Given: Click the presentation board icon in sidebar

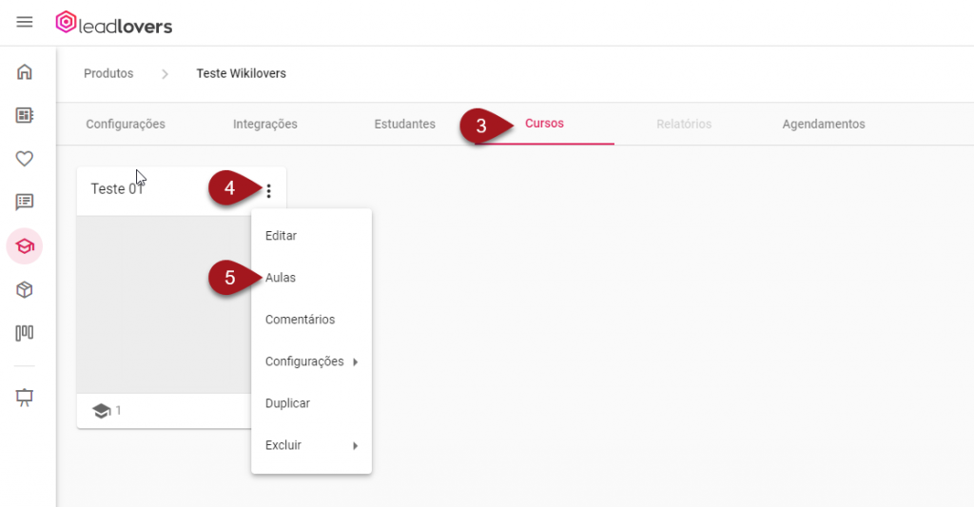Looking at the screenshot, I should tap(25, 397).
